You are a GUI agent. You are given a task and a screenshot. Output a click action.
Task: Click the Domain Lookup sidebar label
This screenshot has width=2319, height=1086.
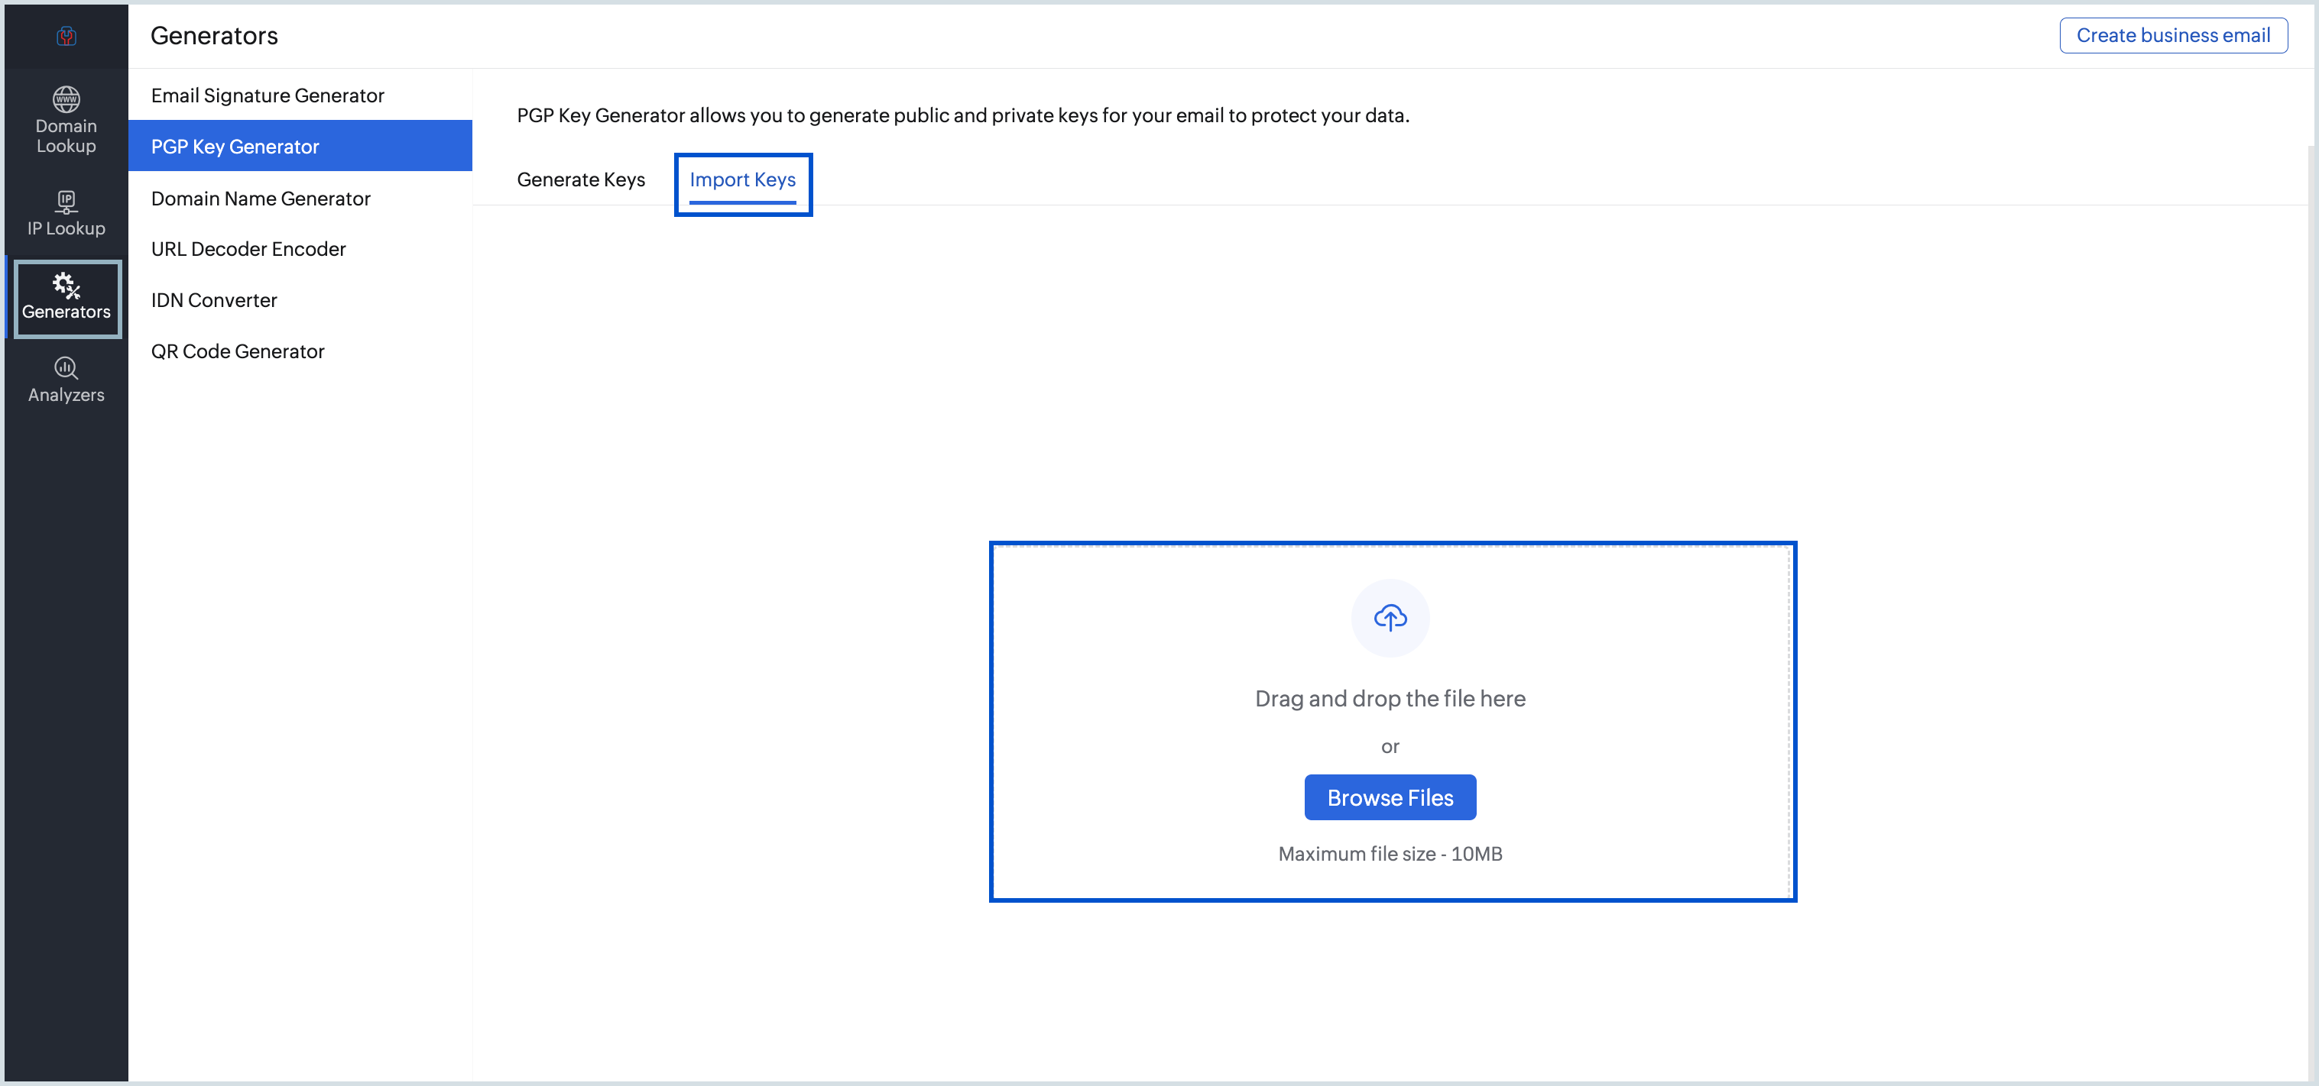click(66, 136)
